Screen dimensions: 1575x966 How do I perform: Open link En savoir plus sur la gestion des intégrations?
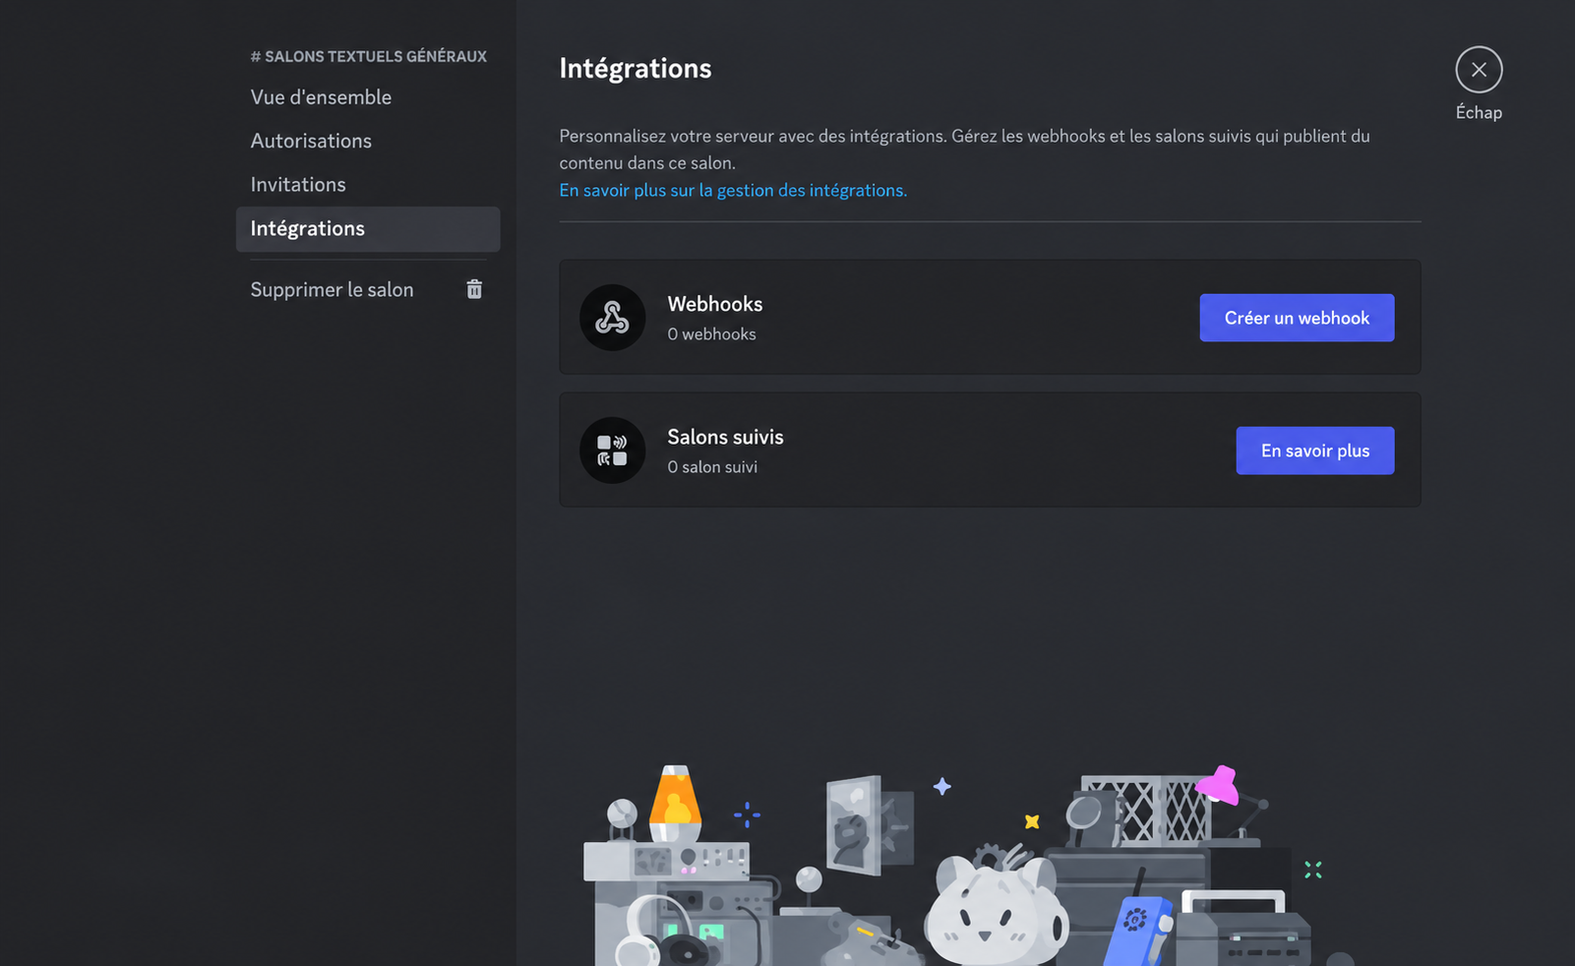point(733,191)
